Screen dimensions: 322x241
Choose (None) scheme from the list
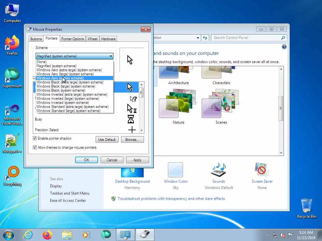click(74, 62)
